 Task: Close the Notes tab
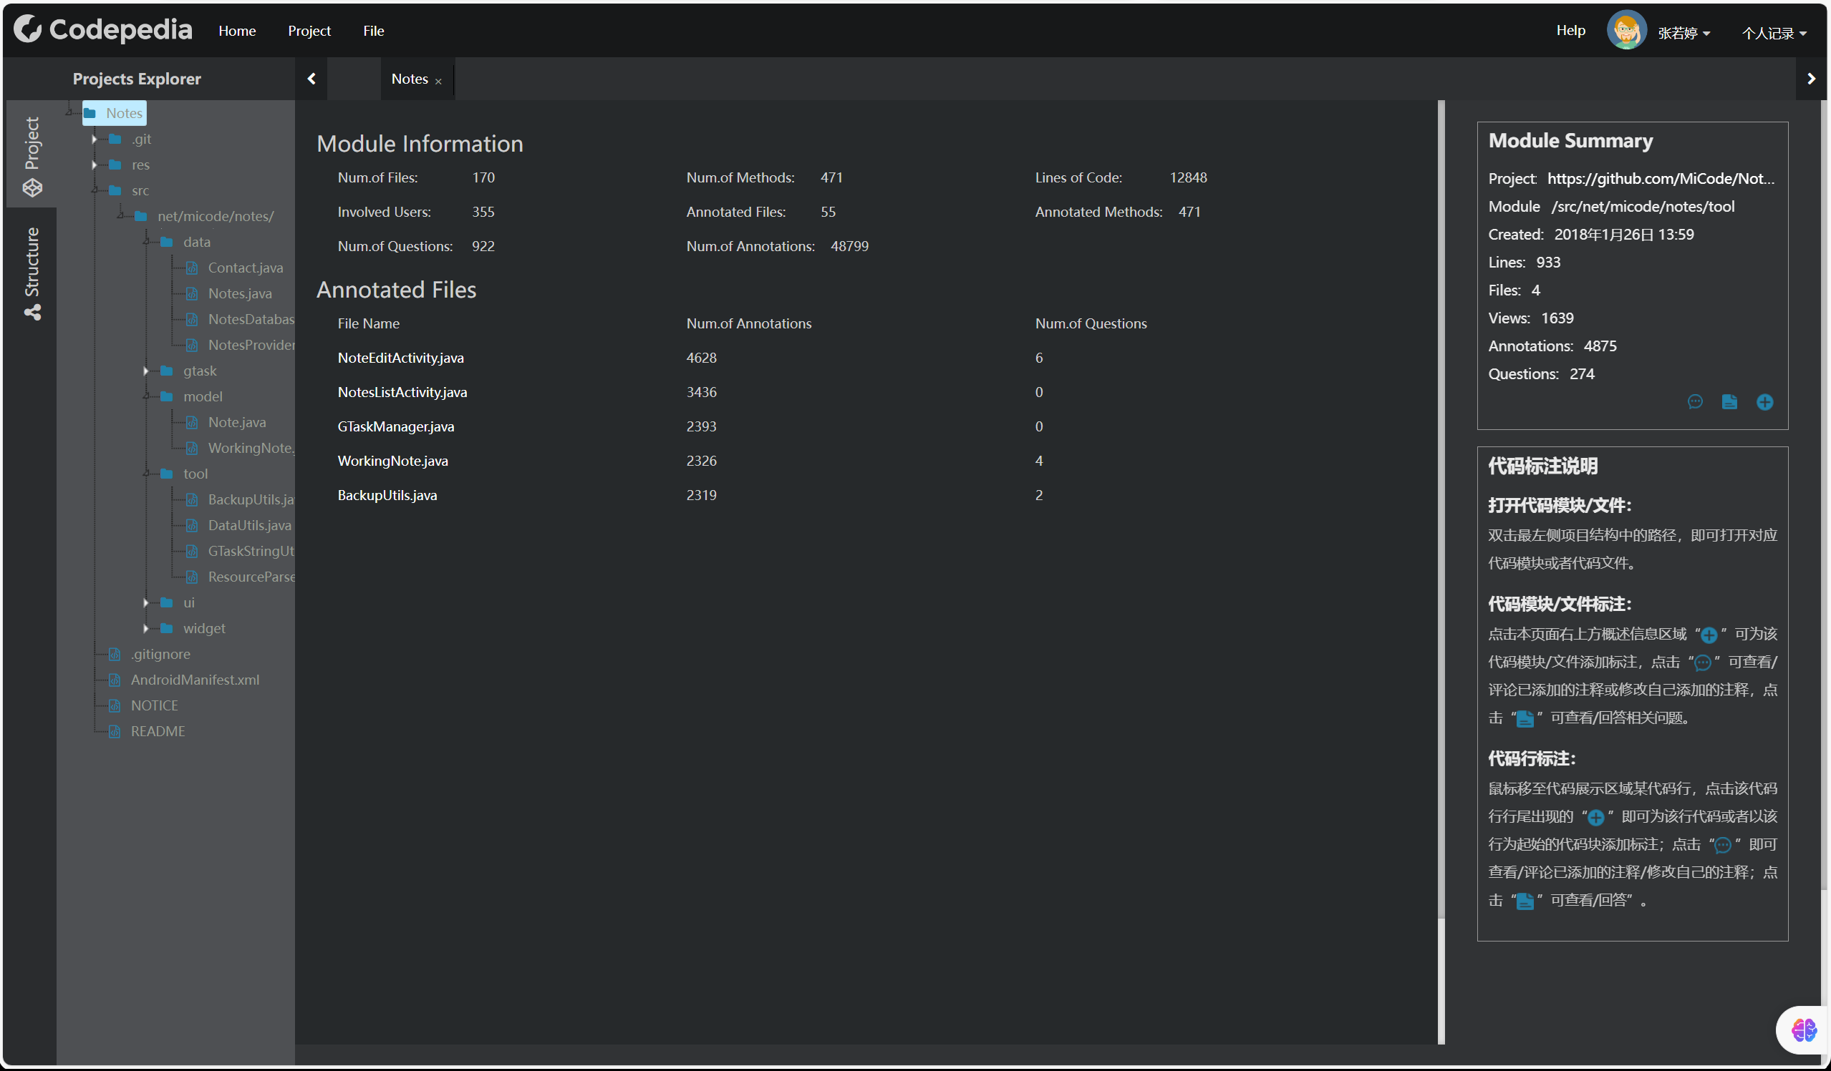pyautogui.click(x=438, y=82)
